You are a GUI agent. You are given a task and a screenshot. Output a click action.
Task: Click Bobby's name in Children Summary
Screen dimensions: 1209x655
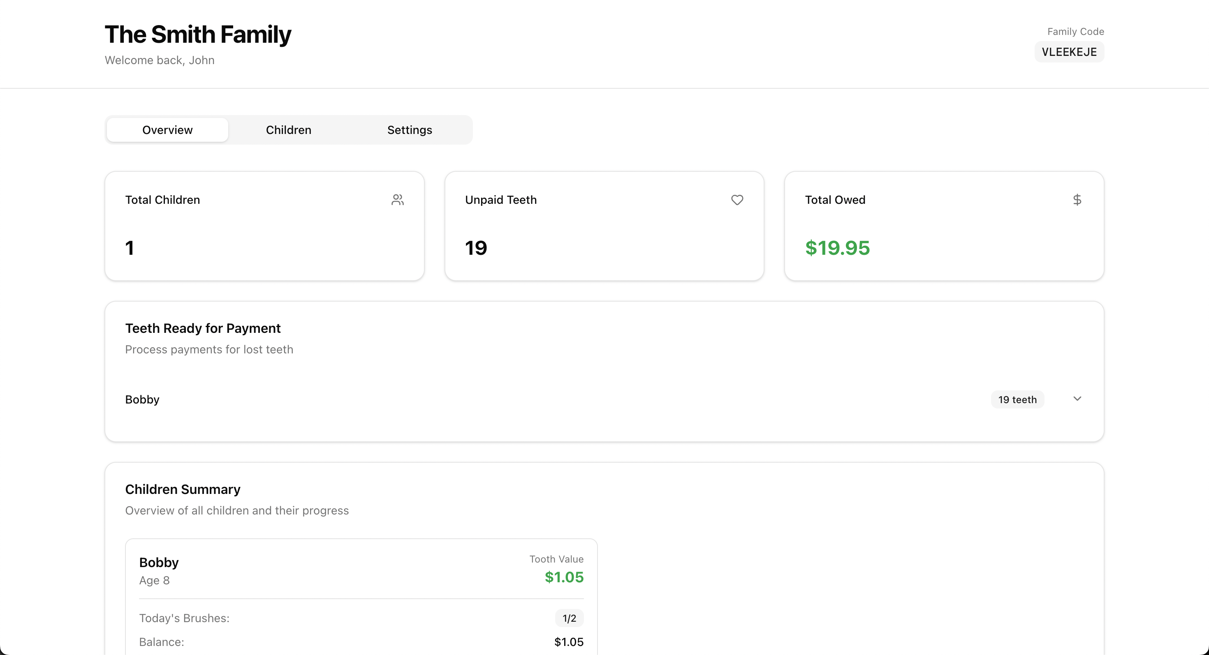159,562
